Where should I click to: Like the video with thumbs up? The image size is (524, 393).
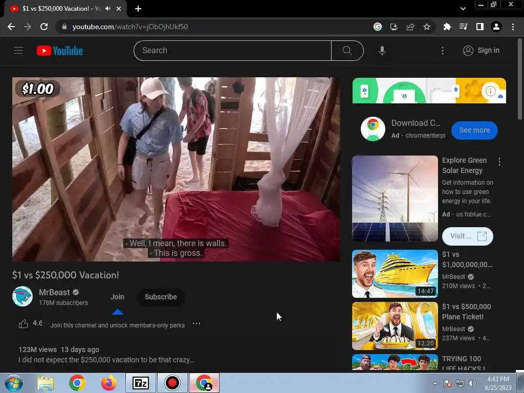tap(24, 323)
